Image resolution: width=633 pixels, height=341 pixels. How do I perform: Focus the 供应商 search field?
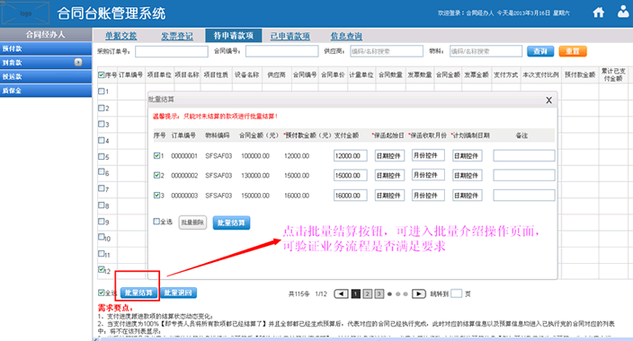387,51
